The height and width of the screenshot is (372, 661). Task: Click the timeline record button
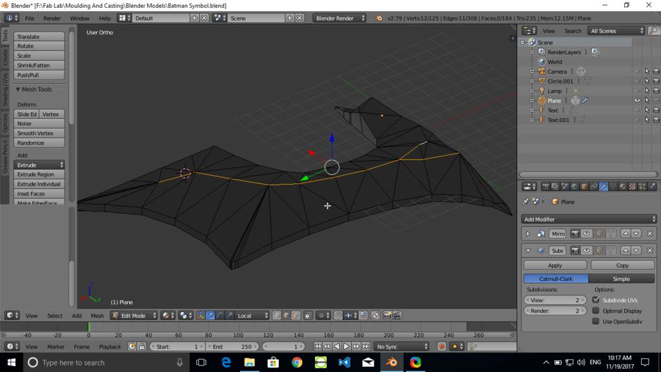tap(442, 347)
